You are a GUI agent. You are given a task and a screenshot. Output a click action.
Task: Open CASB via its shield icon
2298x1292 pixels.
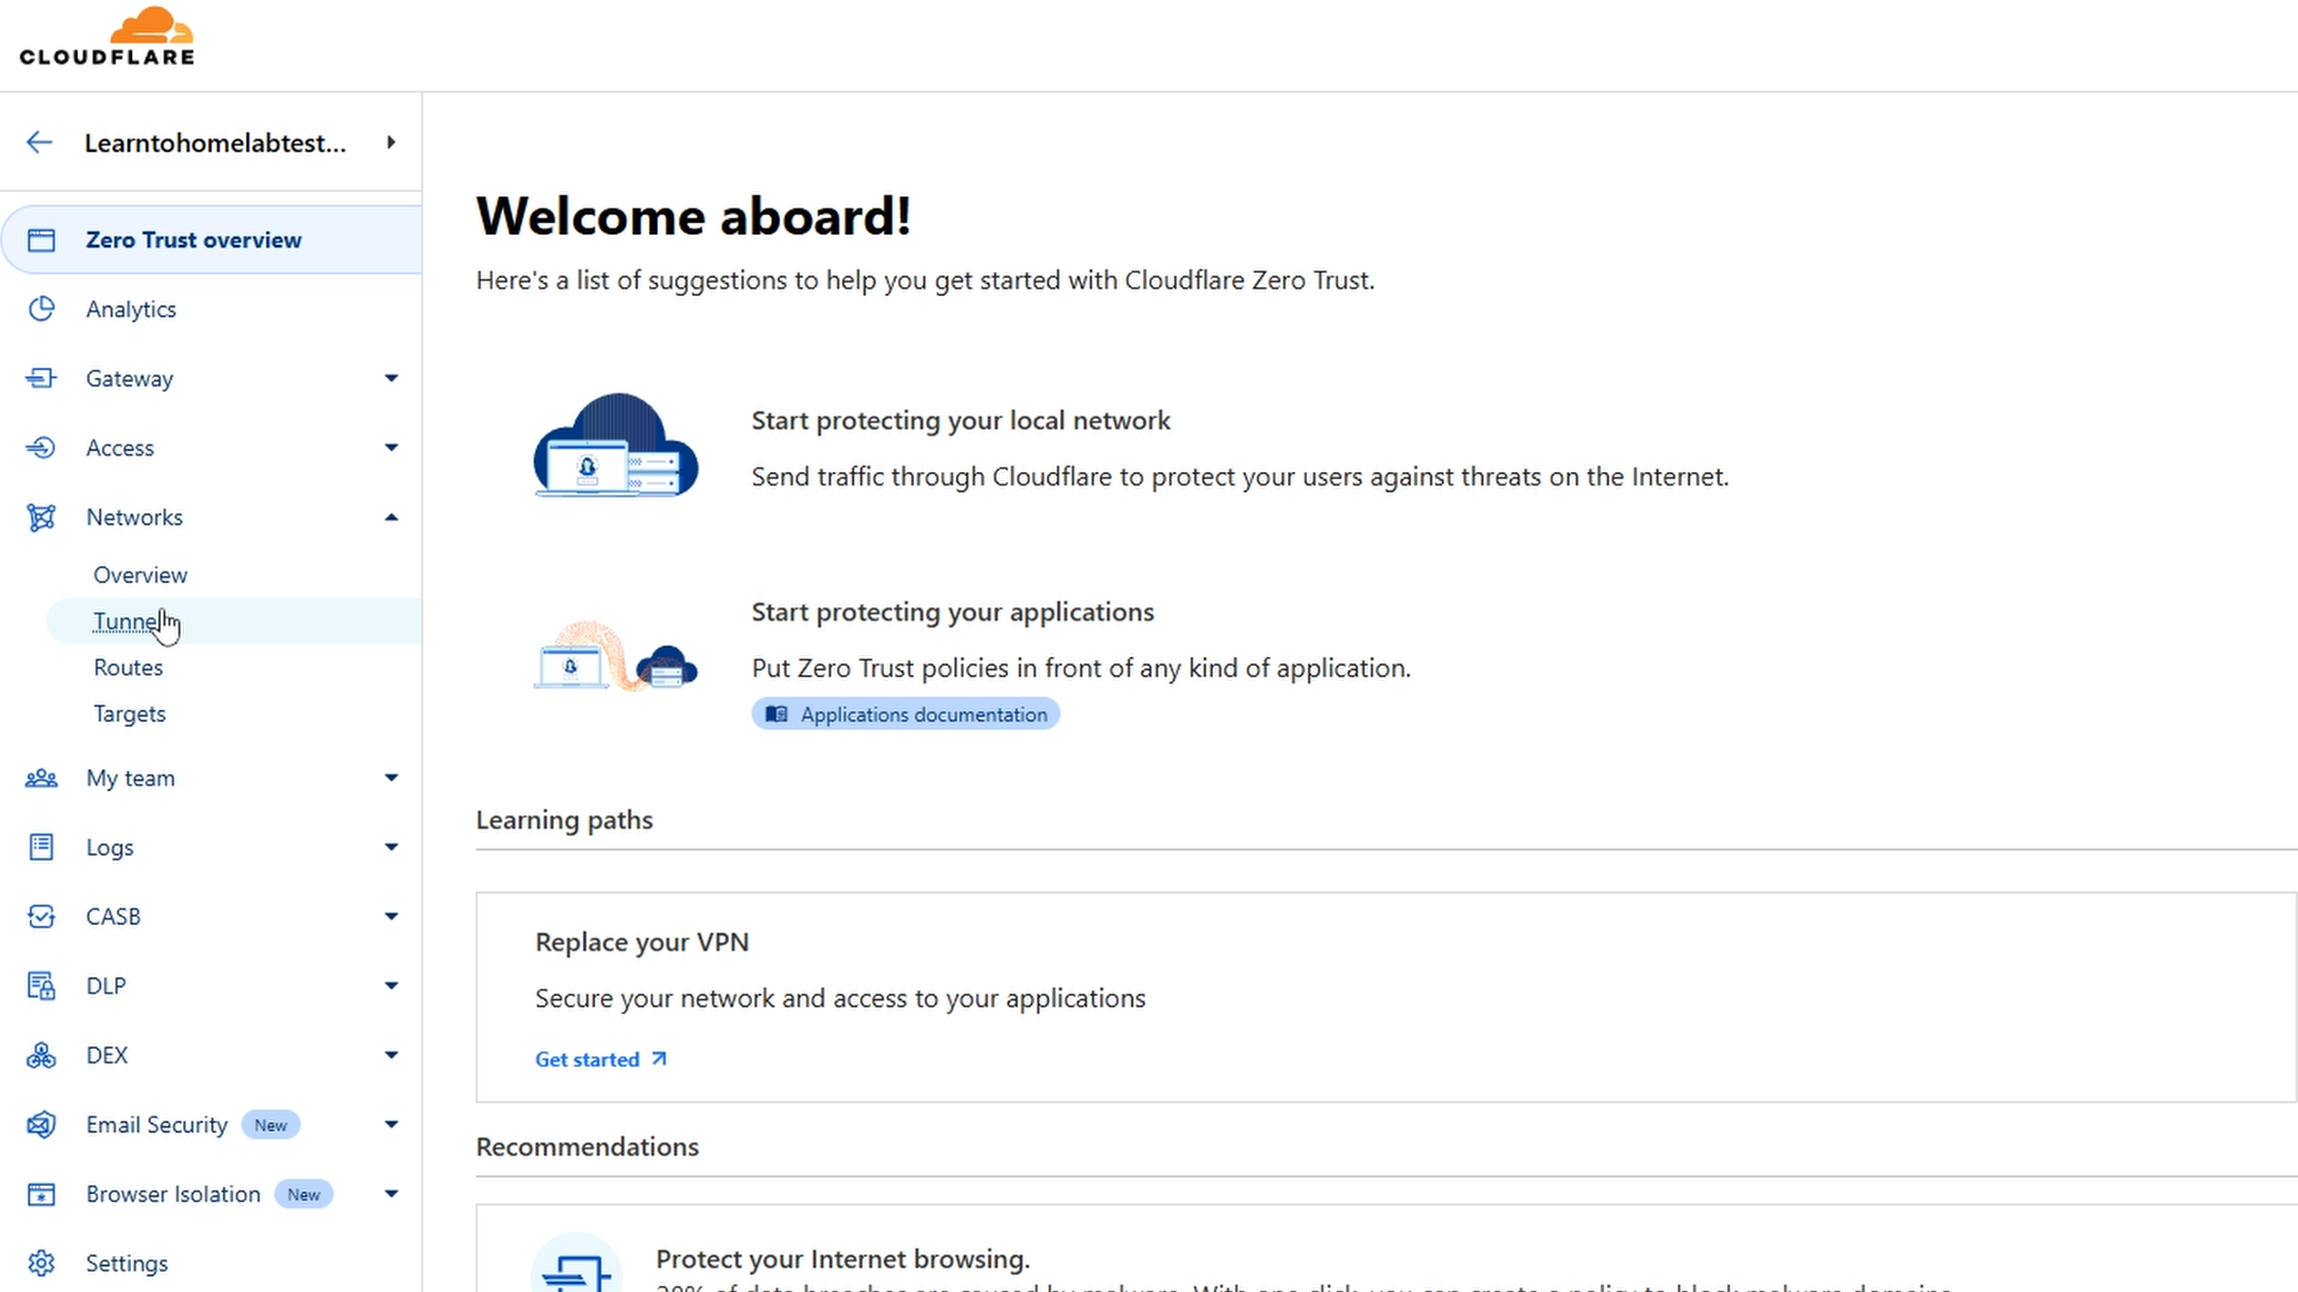click(x=41, y=916)
